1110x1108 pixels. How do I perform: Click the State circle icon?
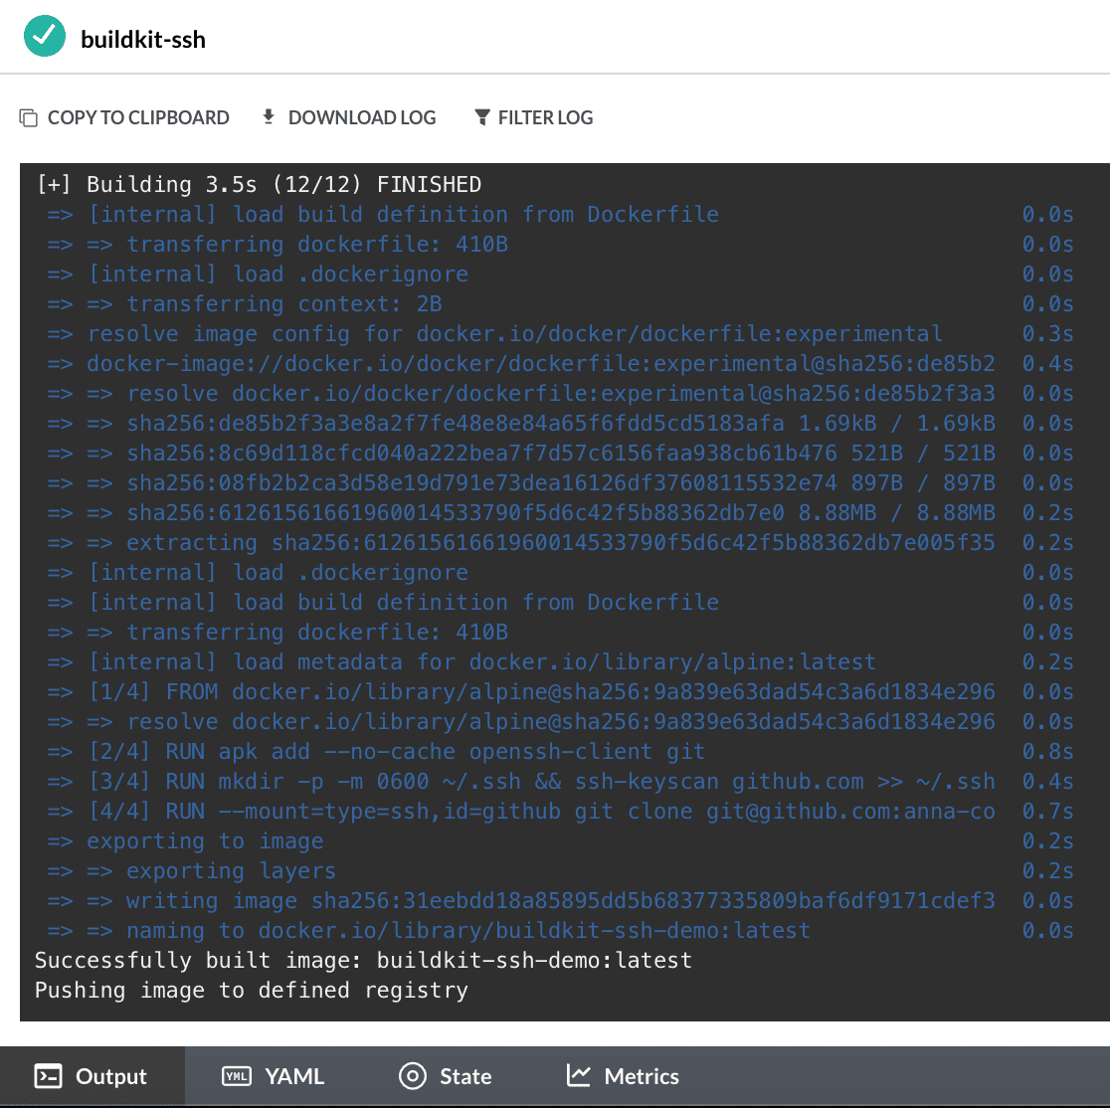[413, 1076]
